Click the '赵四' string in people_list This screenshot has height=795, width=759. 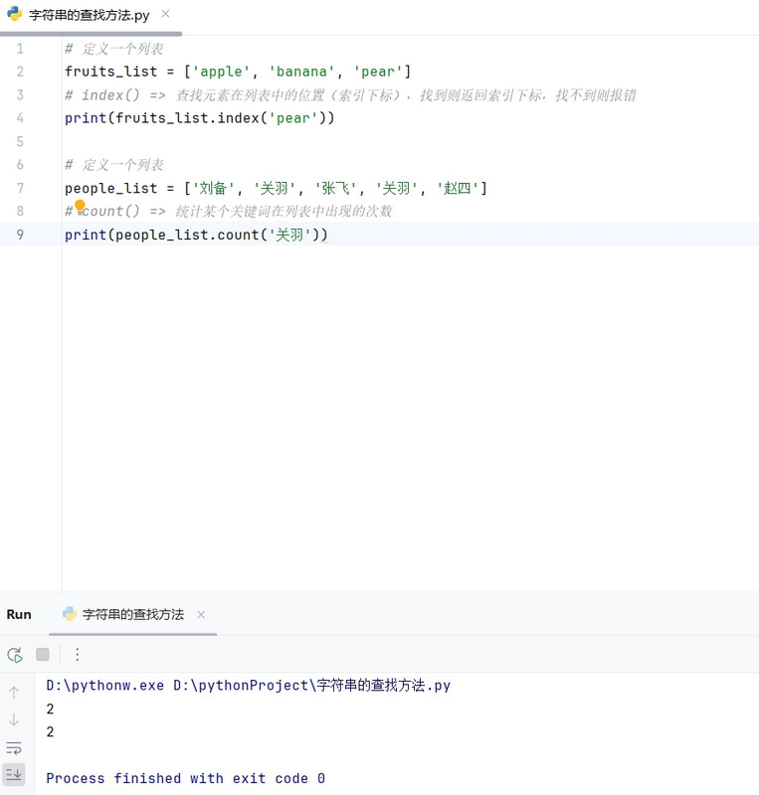tap(458, 189)
